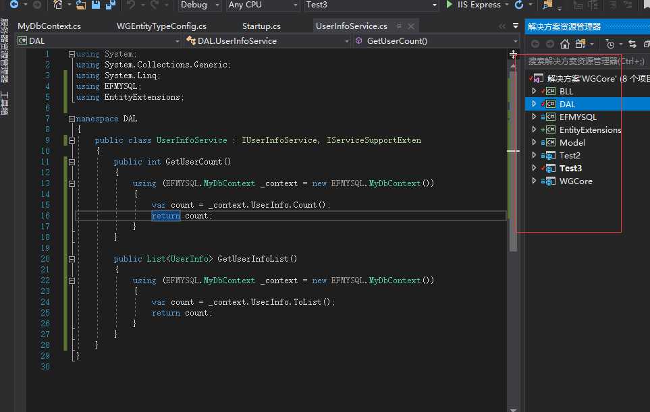The image size is (650, 412).
Task: Pin the UserInfoService.cs tab
Action: [x=398, y=26]
